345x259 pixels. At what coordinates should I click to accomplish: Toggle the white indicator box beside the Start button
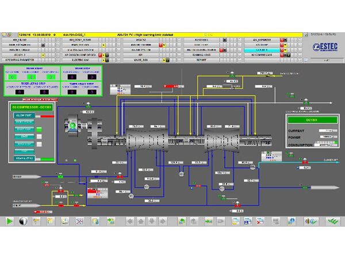coord(39,136)
